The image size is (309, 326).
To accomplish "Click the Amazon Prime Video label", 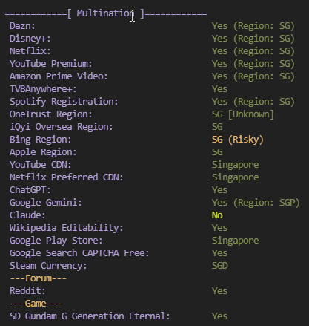I will tap(59, 76).
